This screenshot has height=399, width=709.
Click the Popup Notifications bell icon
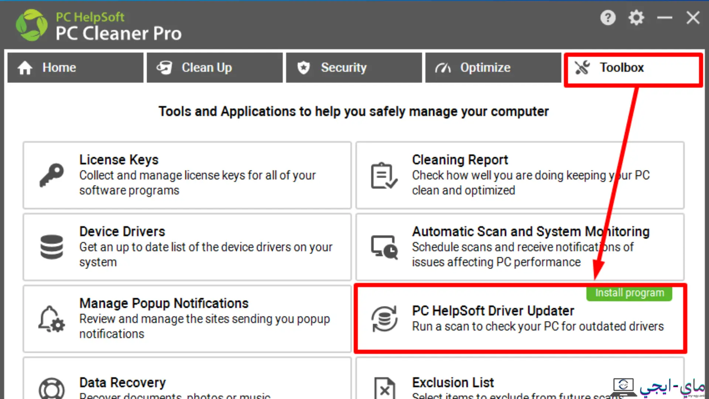(51, 319)
